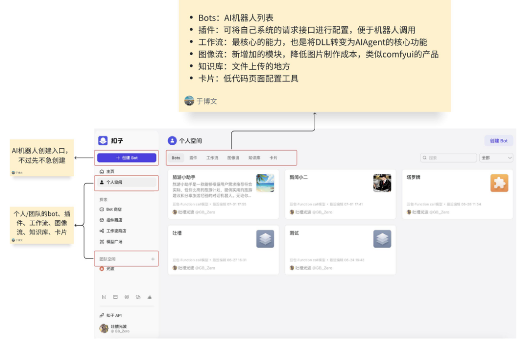Click the 旅游小助手 card description text
This screenshot has width=526, height=344.
click(212, 190)
